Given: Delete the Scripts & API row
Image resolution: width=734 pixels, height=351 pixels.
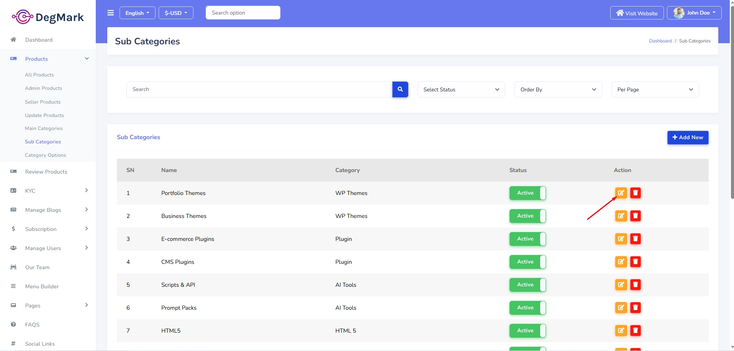Looking at the screenshot, I should tap(635, 284).
